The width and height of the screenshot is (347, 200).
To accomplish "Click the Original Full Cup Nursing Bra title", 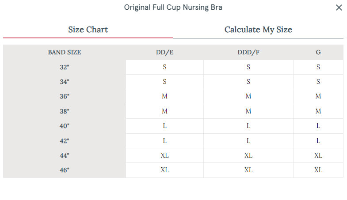I will pos(173,8).
